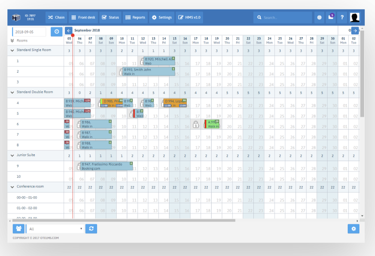
Task: Click the HMS logo icon
Action: pos(16,18)
